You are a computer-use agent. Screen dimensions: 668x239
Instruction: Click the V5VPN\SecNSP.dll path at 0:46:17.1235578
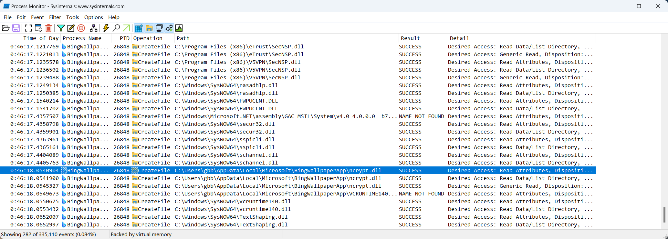[x=237, y=62]
